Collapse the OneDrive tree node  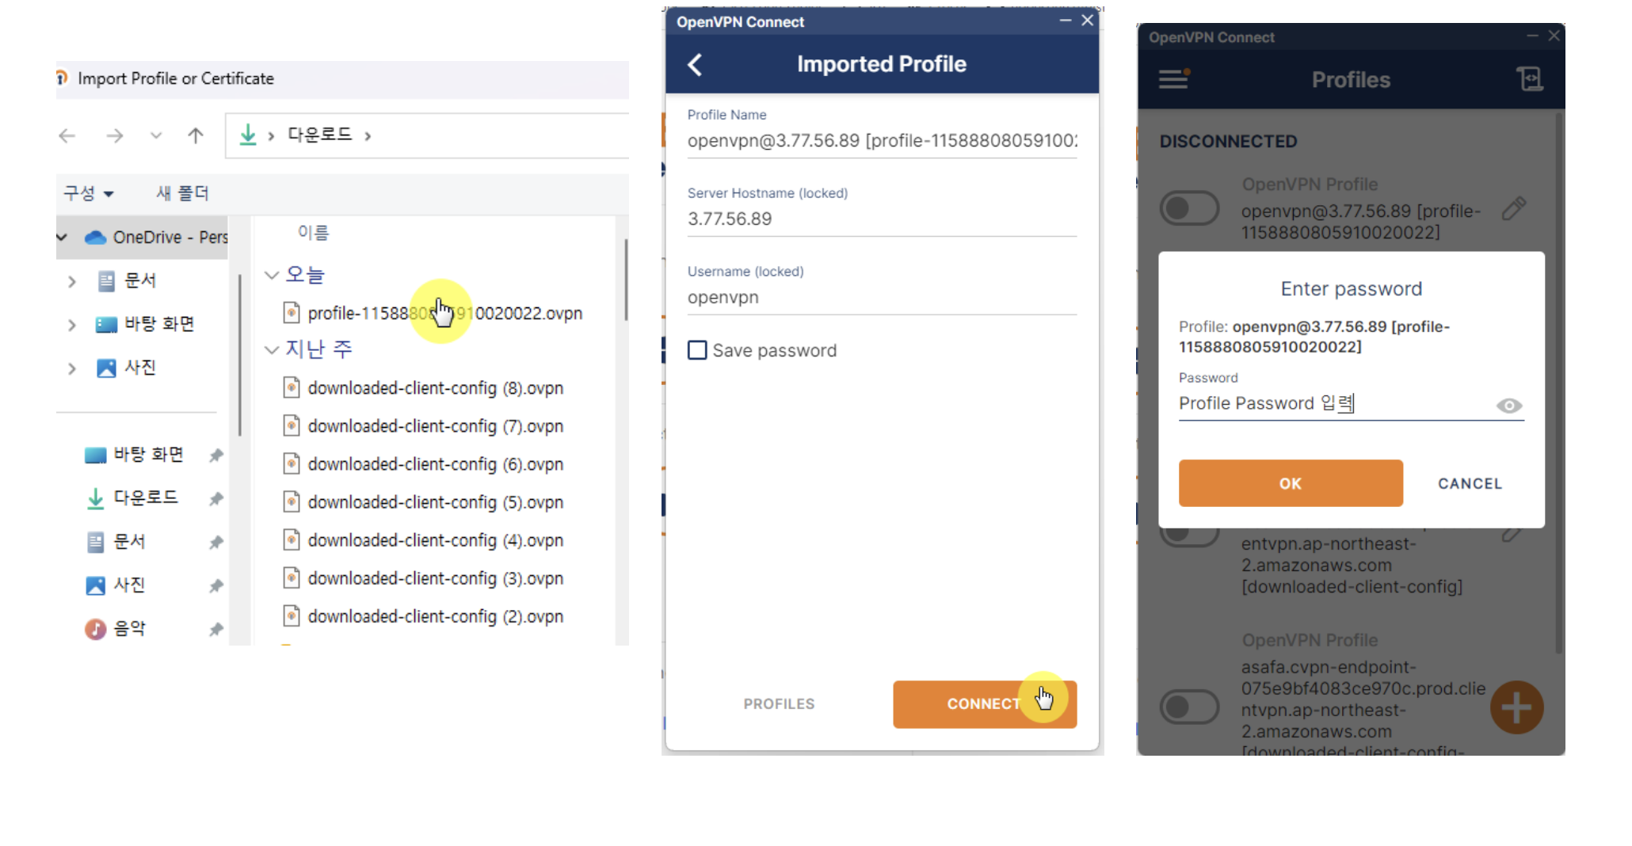62,237
